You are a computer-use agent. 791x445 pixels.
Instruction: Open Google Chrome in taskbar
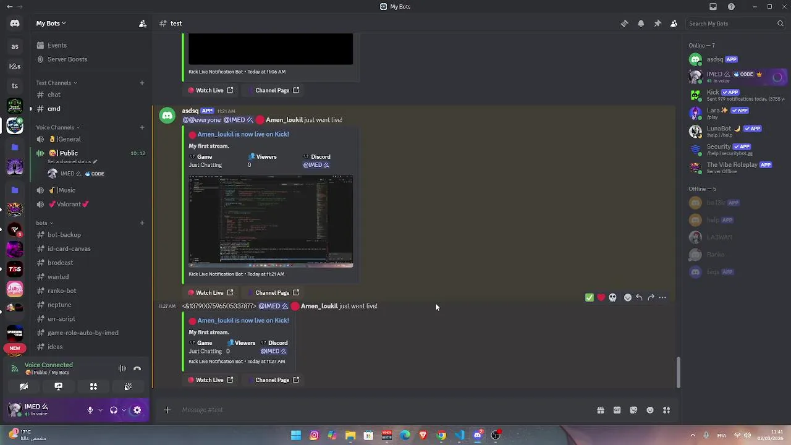[441, 436]
